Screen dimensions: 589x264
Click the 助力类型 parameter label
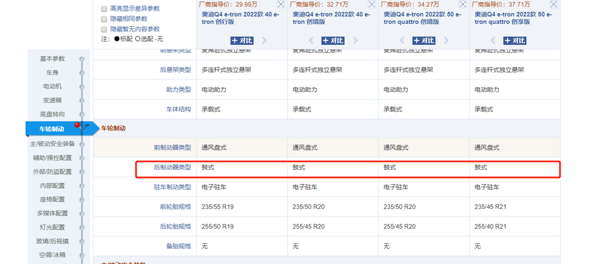click(x=178, y=90)
